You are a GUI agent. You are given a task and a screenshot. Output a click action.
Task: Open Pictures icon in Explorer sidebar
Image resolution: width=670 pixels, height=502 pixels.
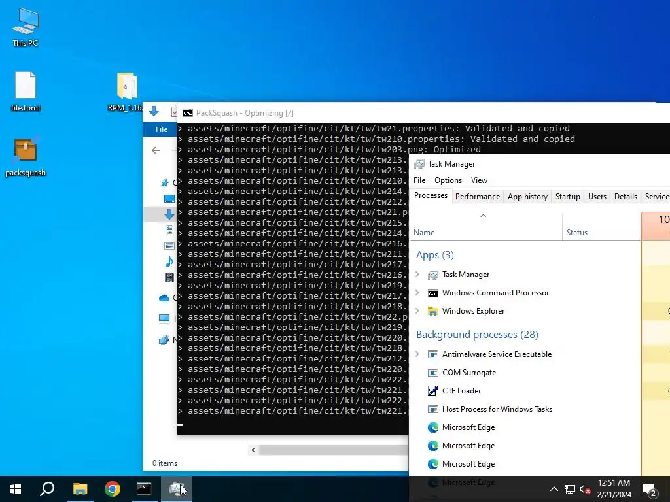point(169,246)
